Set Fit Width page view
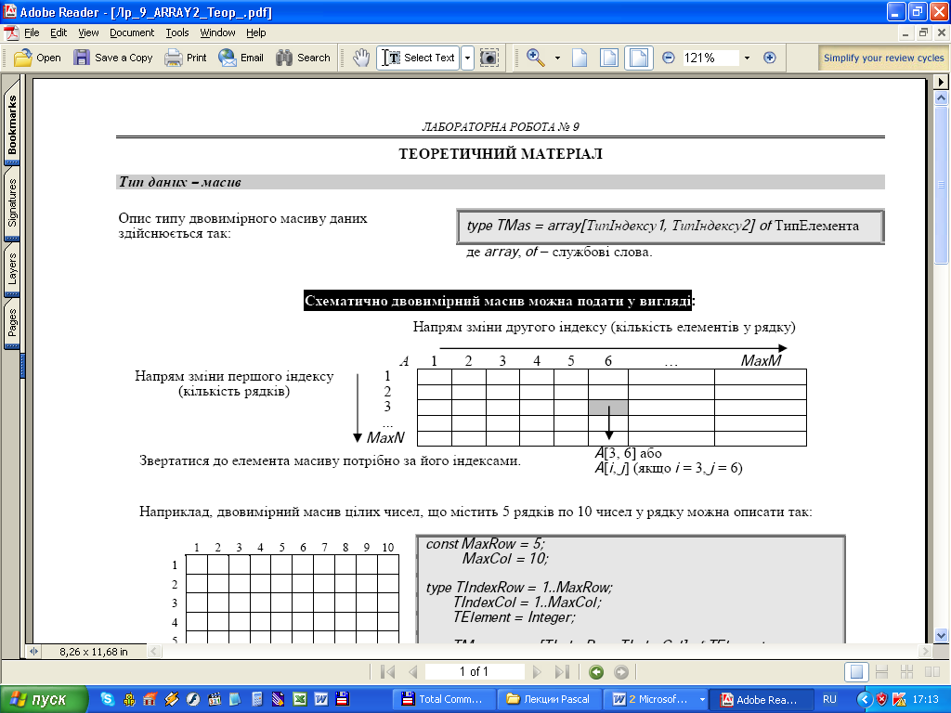The height and width of the screenshot is (713, 951). 638,58
